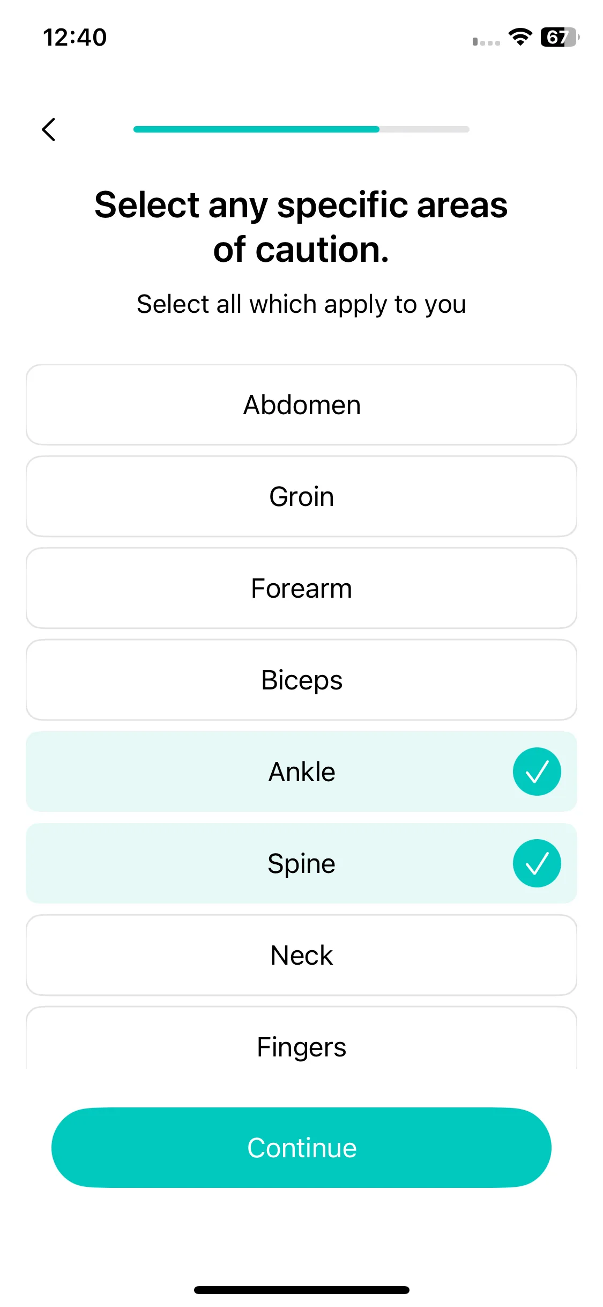Tap the cellular signal indicator

point(486,41)
